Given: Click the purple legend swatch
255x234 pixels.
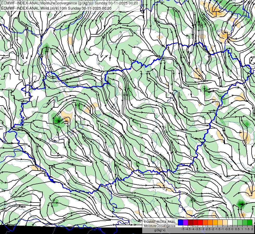Looking at the screenshot, I should point(185,222).
